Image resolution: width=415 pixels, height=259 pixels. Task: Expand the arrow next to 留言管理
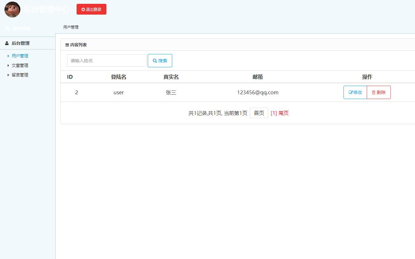8,75
